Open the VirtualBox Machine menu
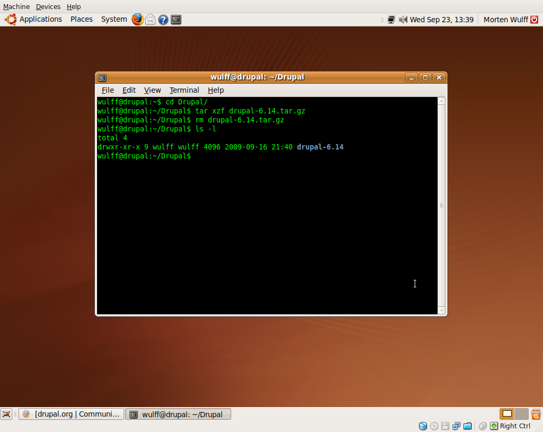The width and height of the screenshot is (543, 432). pyautogui.click(x=16, y=6)
